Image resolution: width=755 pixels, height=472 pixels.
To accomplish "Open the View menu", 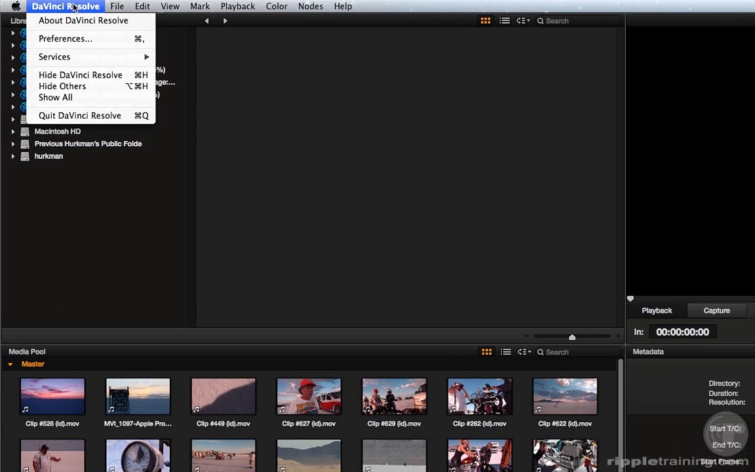I will (x=170, y=7).
